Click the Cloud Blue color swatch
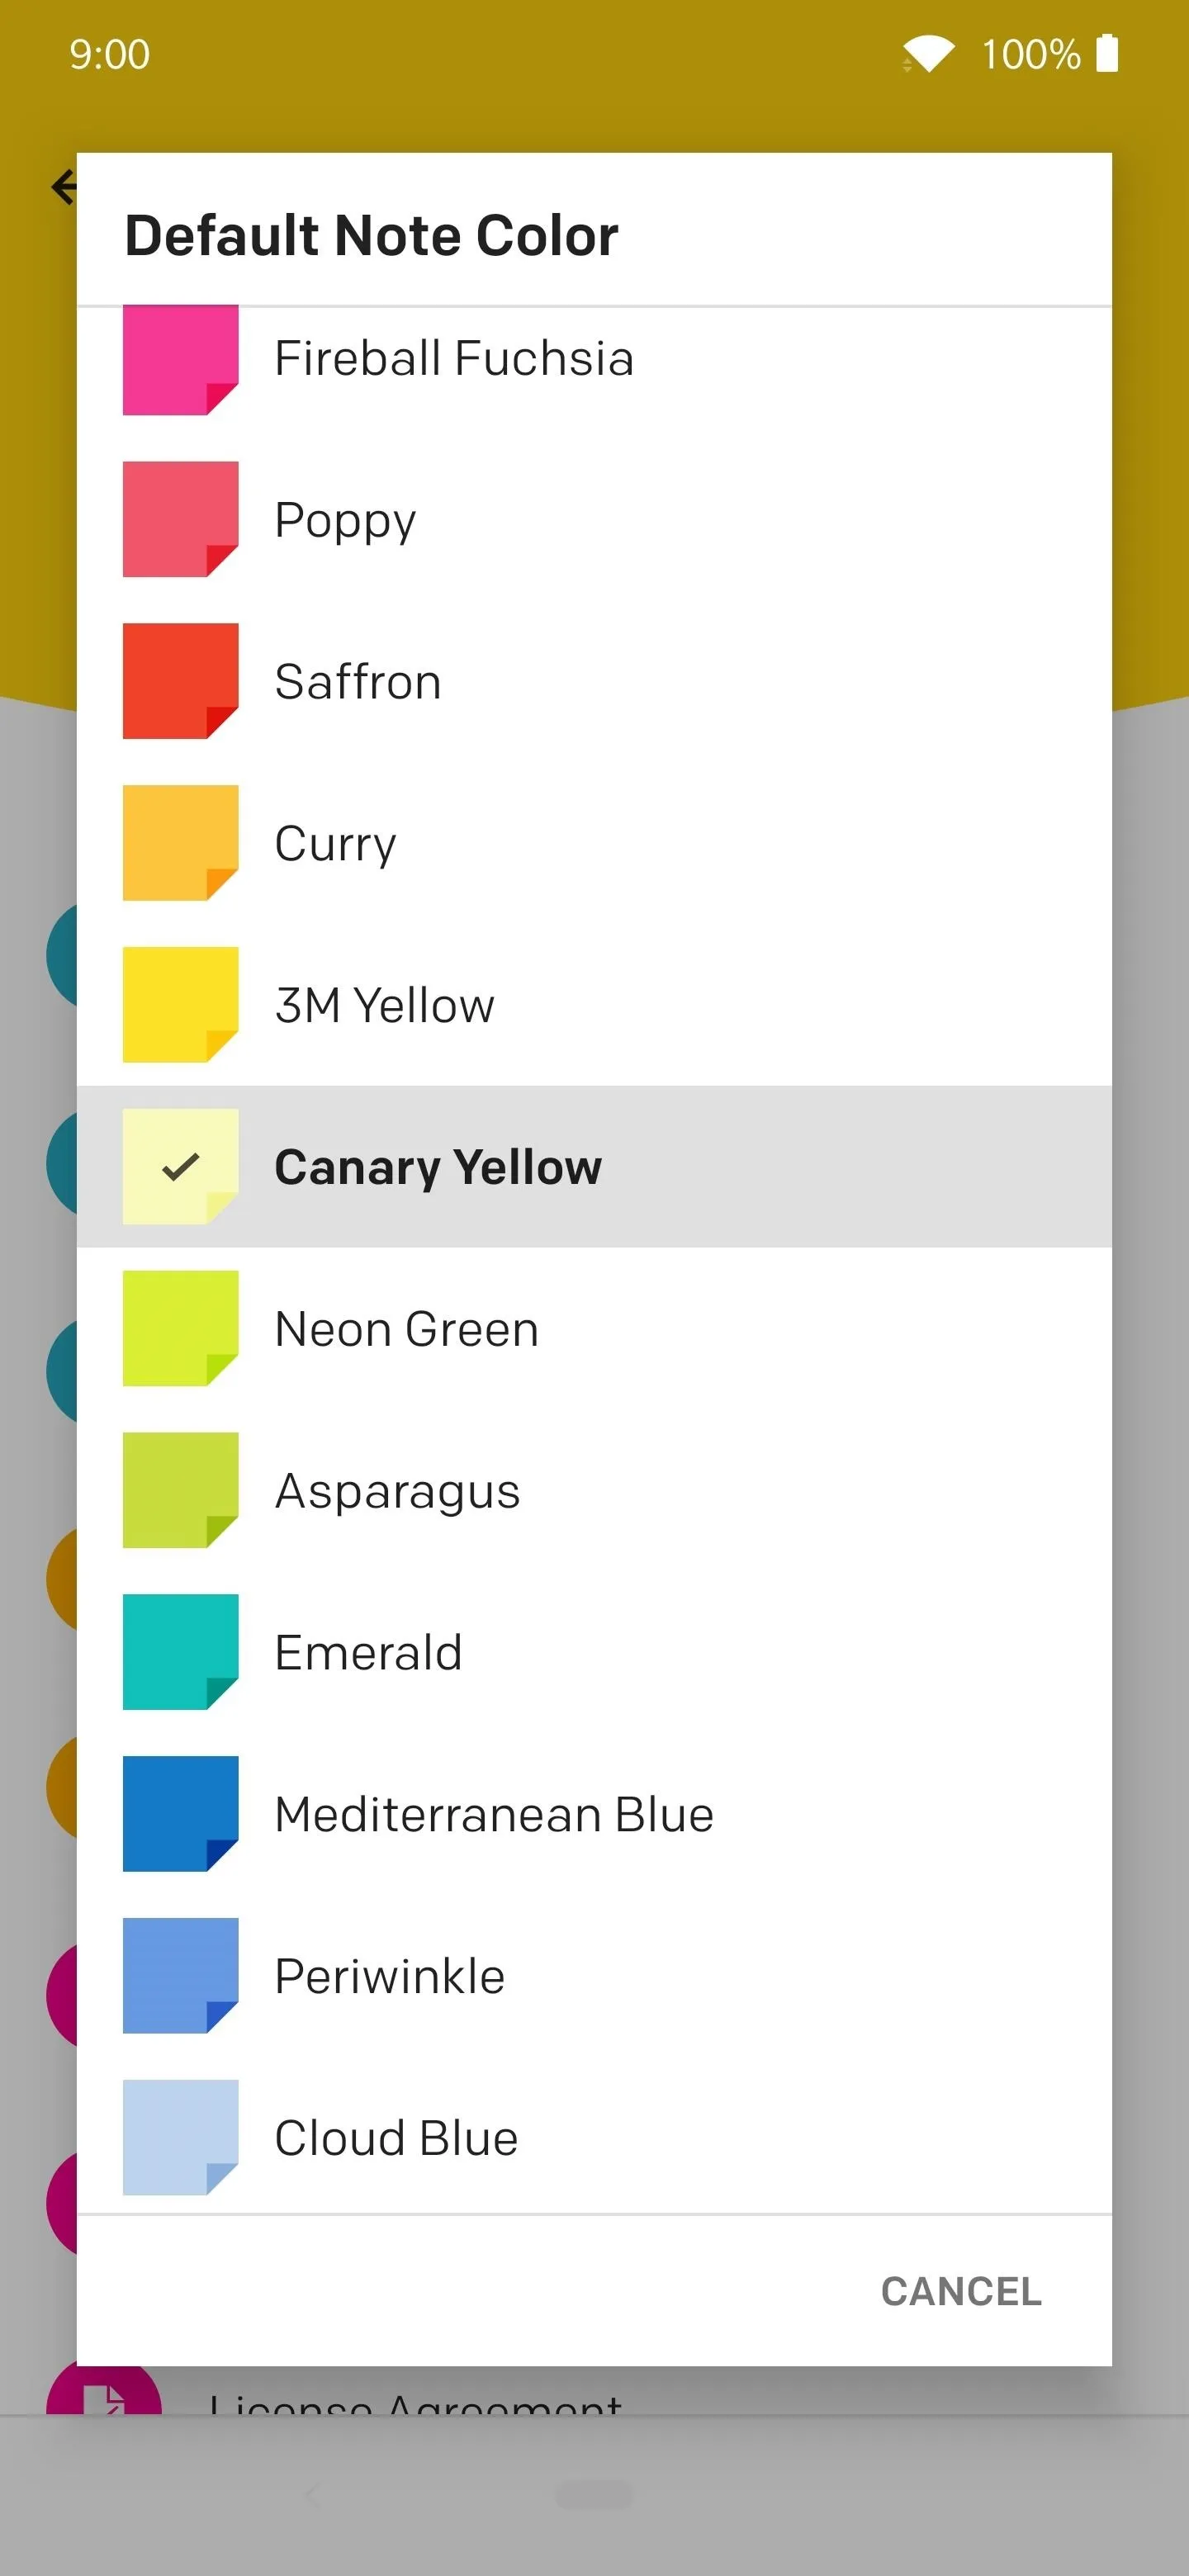 coord(180,2138)
